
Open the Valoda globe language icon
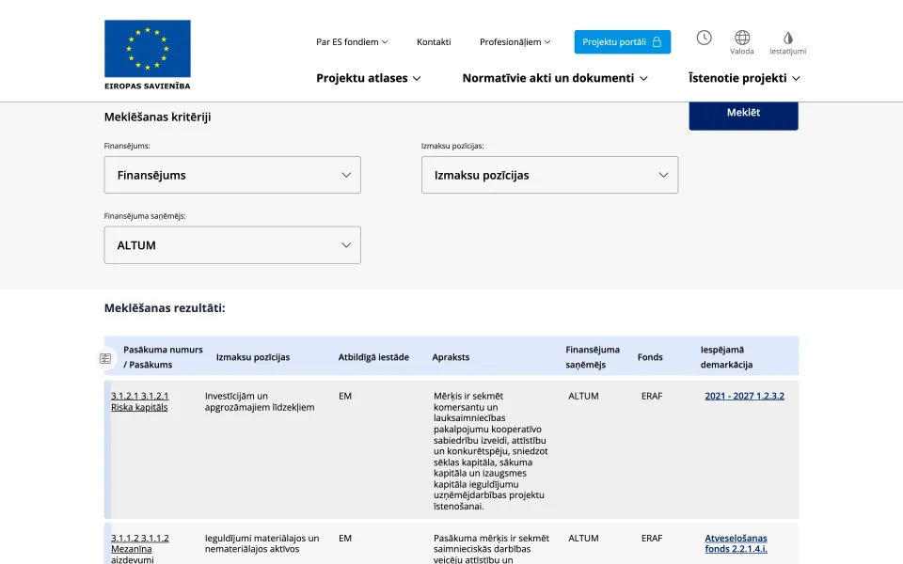click(742, 42)
